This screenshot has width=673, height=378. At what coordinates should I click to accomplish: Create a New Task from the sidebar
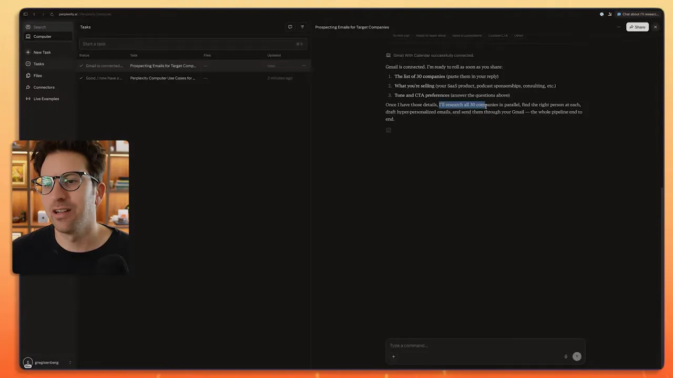pos(48,52)
